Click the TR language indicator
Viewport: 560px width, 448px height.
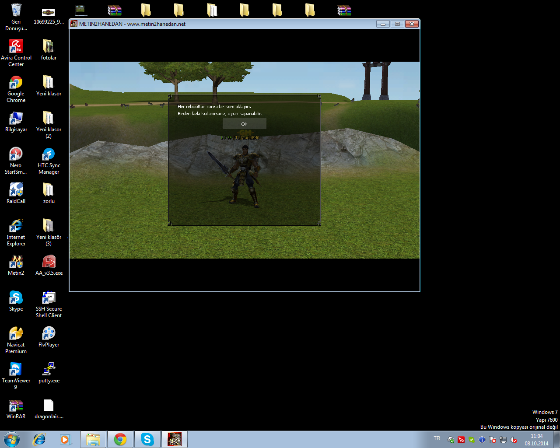click(x=437, y=438)
